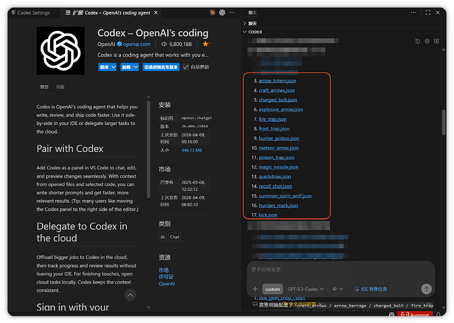Open summon_spirit_wolf.json file link
The image size is (454, 323).
pyautogui.click(x=285, y=196)
